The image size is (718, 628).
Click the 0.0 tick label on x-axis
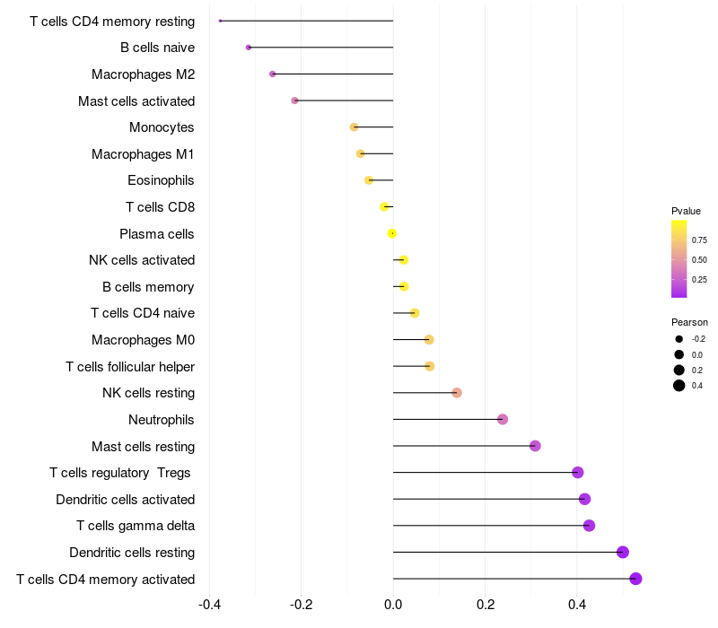click(393, 604)
